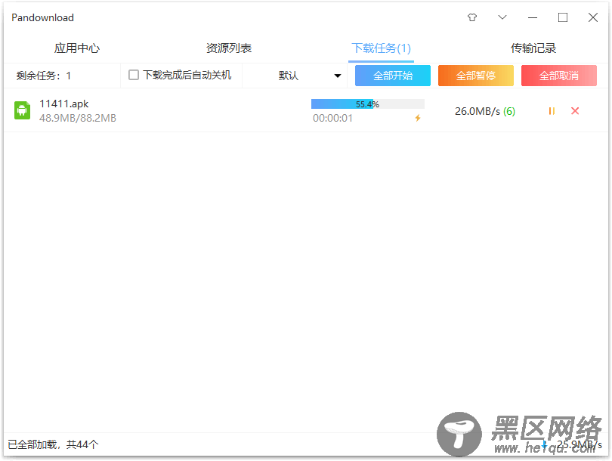Open the 传输记录 tab
Viewport: 612px width, 461px height.
(x=533, y=48)
